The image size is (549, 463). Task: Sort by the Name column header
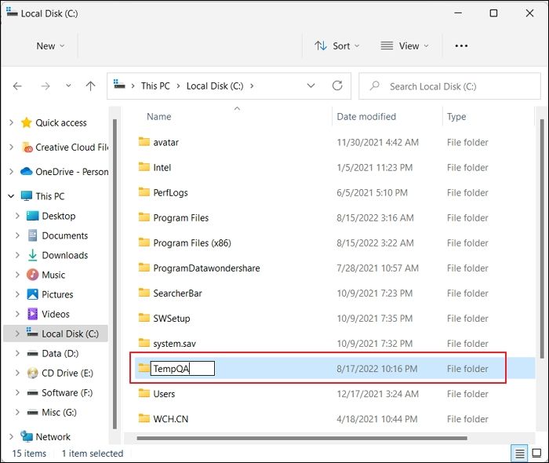pos(159,117)
